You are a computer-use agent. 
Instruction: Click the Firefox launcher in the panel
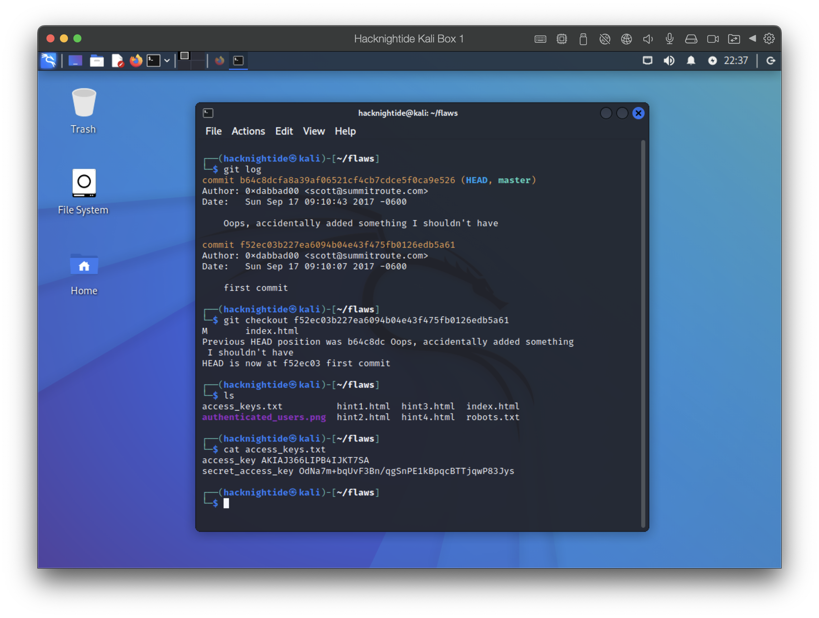click(x=136, y=60)
